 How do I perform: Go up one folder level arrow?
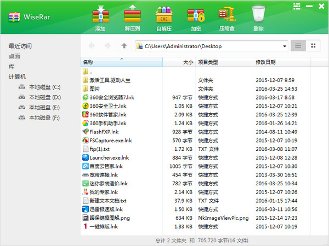click(124, 45)
